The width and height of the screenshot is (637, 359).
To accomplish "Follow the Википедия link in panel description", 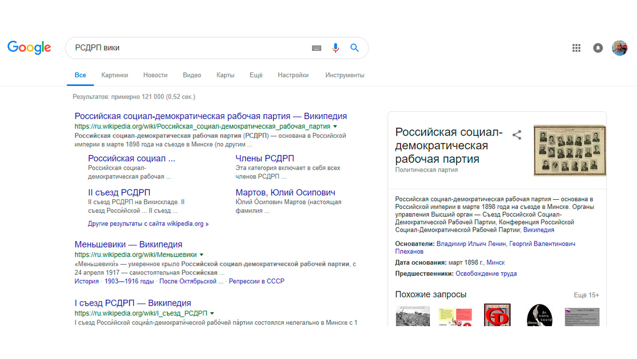I will [x=539, y=230].
